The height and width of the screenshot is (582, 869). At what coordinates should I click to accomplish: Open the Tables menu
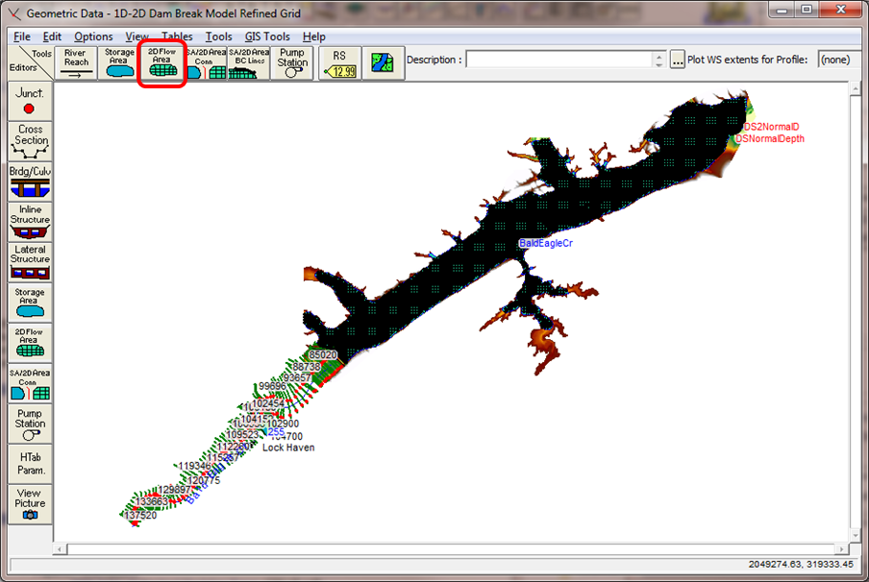[177, 36]
